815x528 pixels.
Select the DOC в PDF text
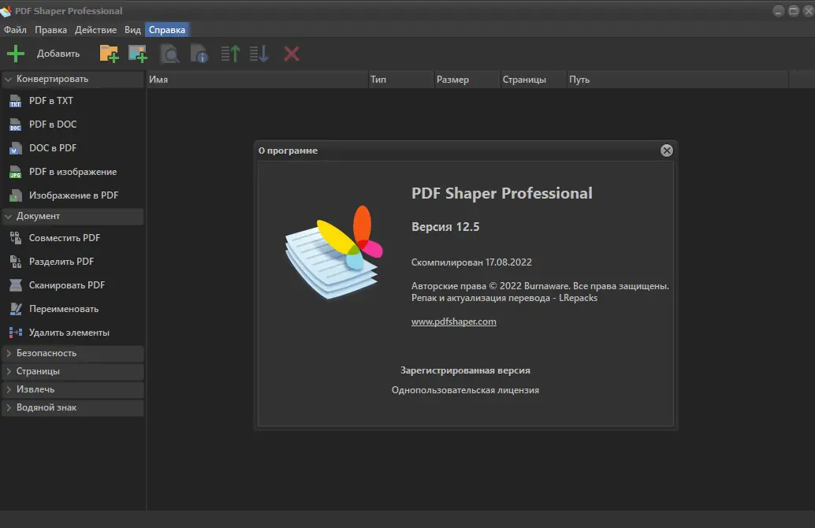pos(53,148)
